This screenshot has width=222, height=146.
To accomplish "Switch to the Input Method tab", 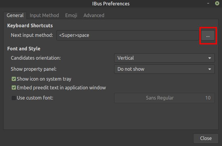I will click(44, 15).
